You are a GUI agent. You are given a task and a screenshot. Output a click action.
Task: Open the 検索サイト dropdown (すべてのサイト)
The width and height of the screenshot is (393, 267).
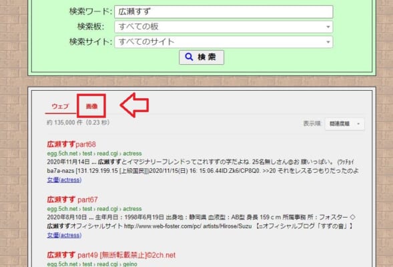[x=224, y=42]
